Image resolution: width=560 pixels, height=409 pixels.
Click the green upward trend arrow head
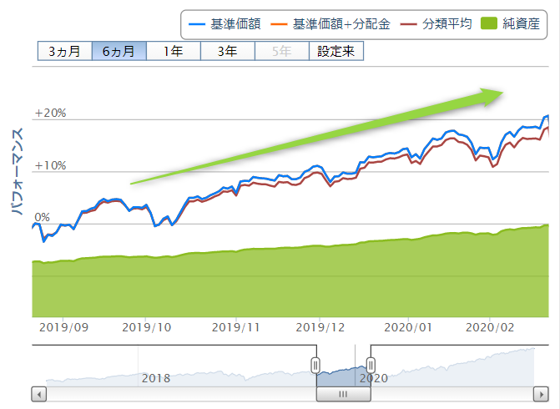(496, 93)
